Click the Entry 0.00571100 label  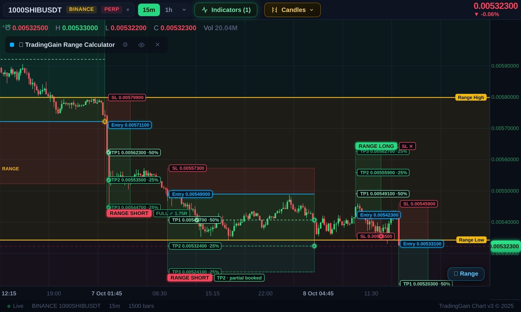pyautogui.click(x=130, y=125)
